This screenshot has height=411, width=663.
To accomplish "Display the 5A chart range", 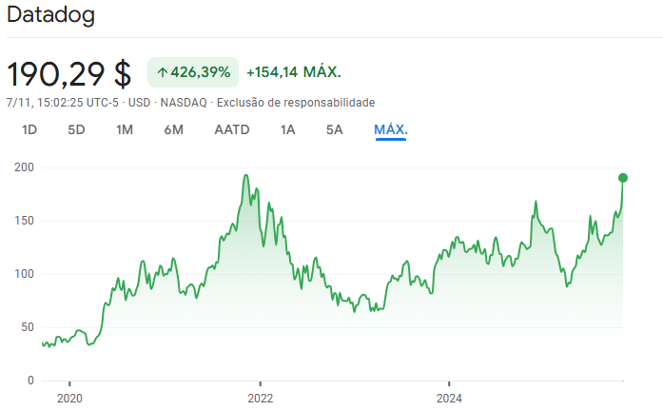I will 334,129.
